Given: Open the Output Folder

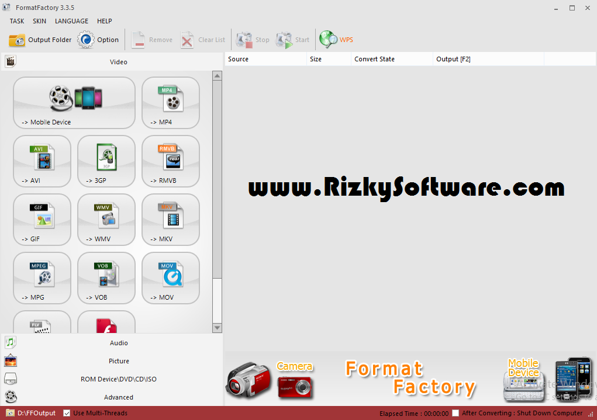Looking at the screenshot, I should click(40, 40).
